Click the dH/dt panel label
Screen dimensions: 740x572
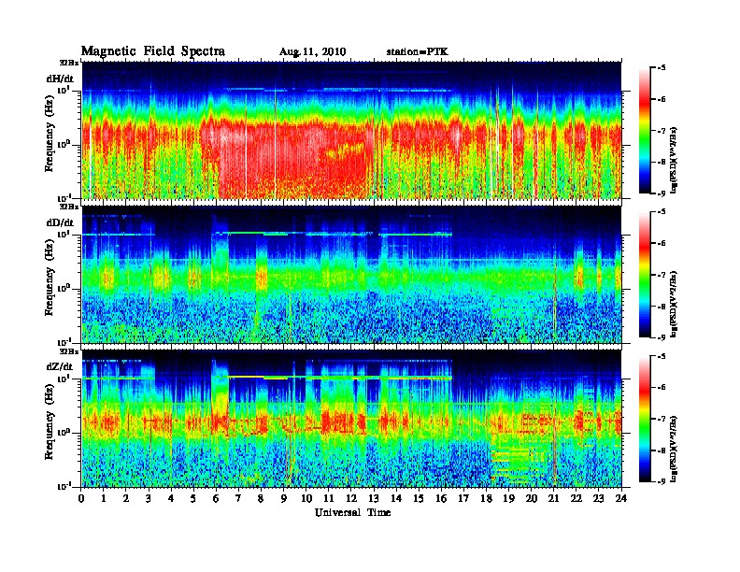pos(60,79)
